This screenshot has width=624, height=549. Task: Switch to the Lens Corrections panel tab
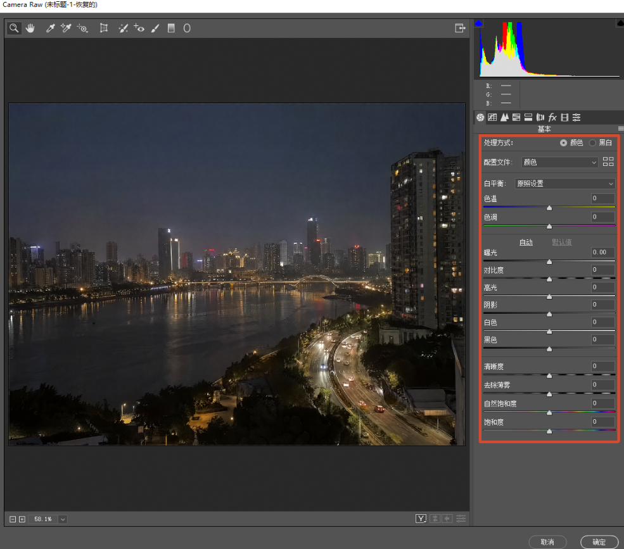(540, 117)
